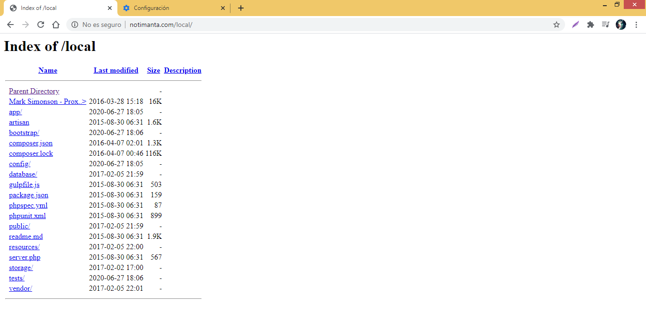This screenshot has height=320, width=646.
Task: Open composer.json file
Action: coord(31,143)
